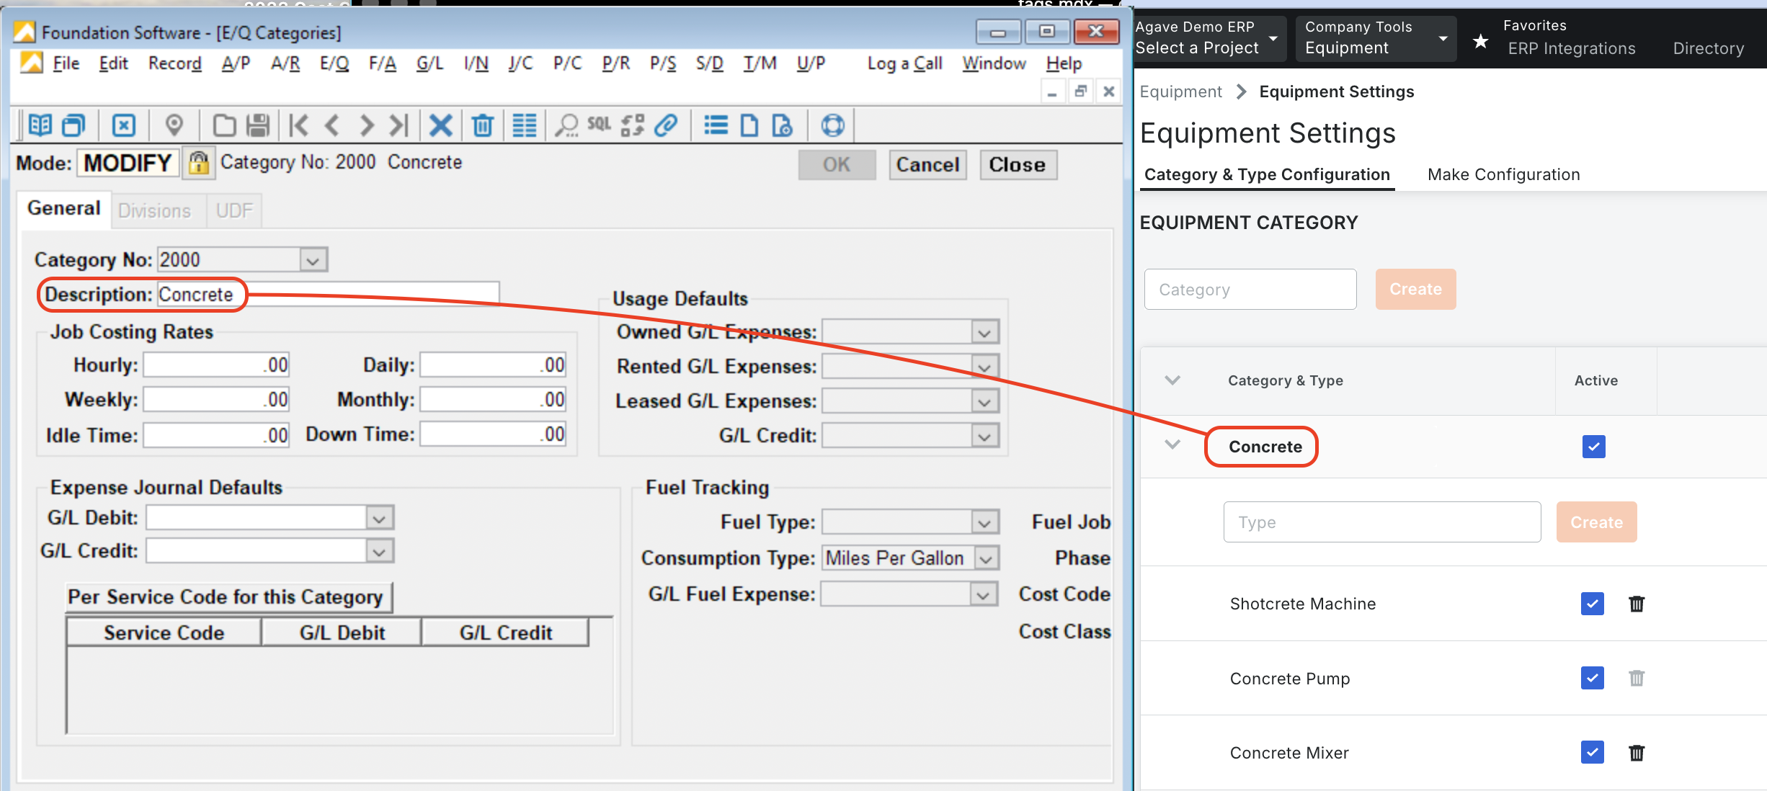
Task: Open Company Tools Equipment dropdown
Action: 1376,38
